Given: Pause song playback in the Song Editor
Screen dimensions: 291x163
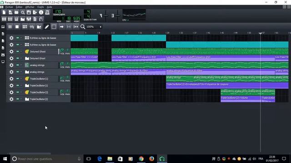Looking at the screenshot, I should pos(10,27).
